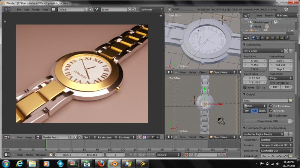Open the LuxRender render engine dropdown
This screenshot has width=300, height=168.
(151, 9)
